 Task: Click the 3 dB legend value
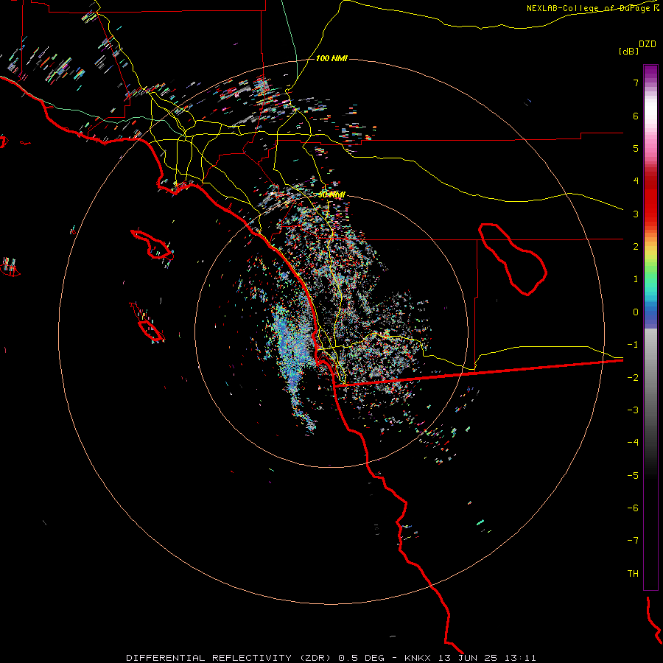pyautogui.click(x=636, y=214)
